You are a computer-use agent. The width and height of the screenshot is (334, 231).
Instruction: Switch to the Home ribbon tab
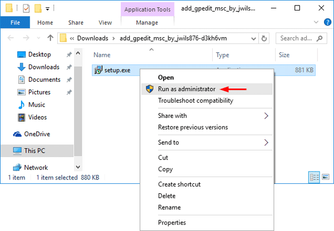coord(45,23)
